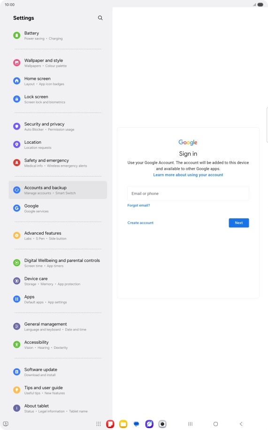
Task: Open Accessibility settings
Action: [x=58, y=345]
